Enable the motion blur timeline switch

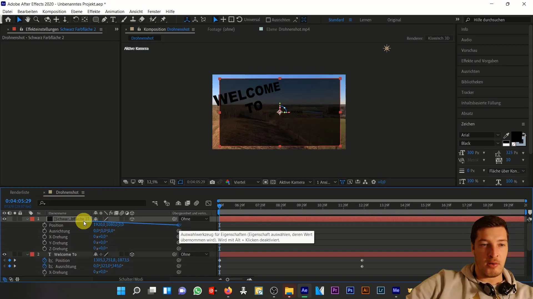[x=197, y=203]
